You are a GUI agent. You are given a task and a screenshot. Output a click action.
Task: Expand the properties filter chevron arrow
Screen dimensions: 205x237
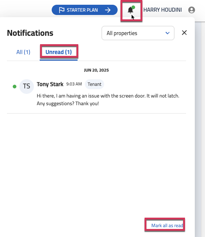(167, 33)
